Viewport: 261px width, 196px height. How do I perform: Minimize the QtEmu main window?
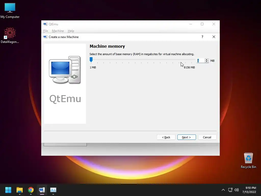191,24
